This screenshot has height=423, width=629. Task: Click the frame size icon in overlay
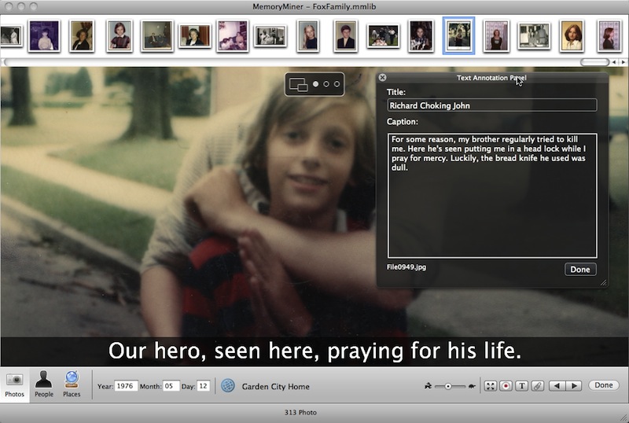[298, 83]
